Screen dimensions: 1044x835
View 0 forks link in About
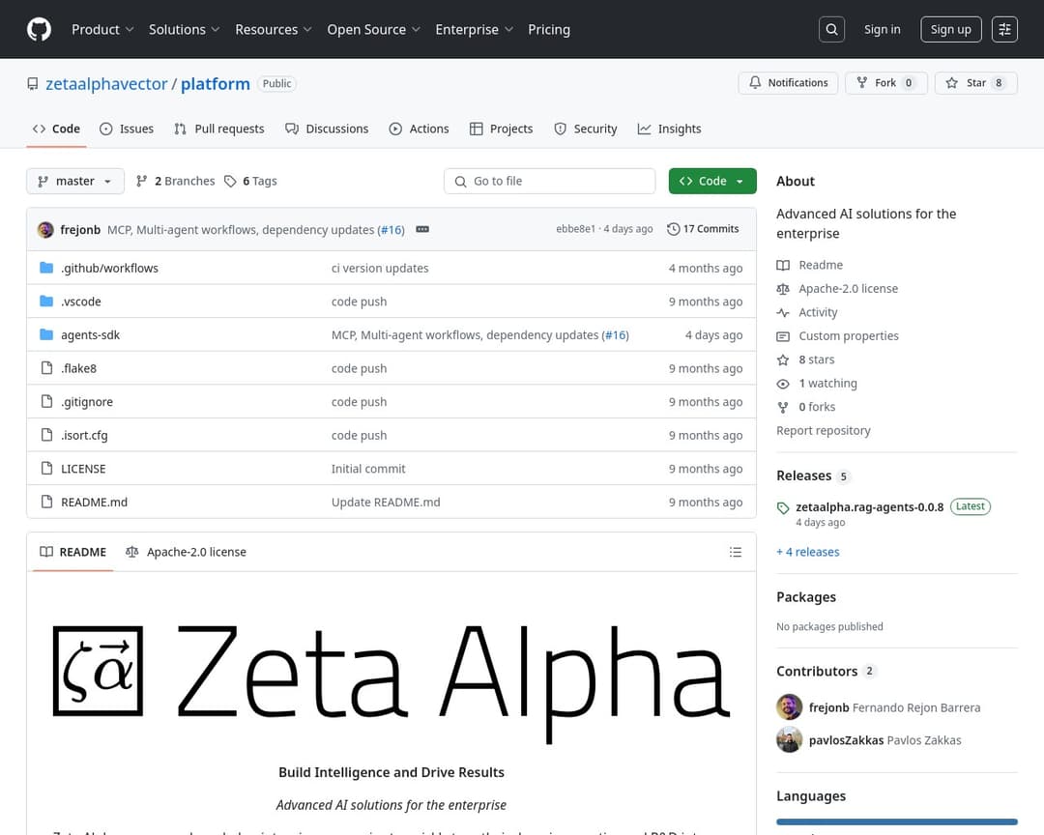point(806,407)
